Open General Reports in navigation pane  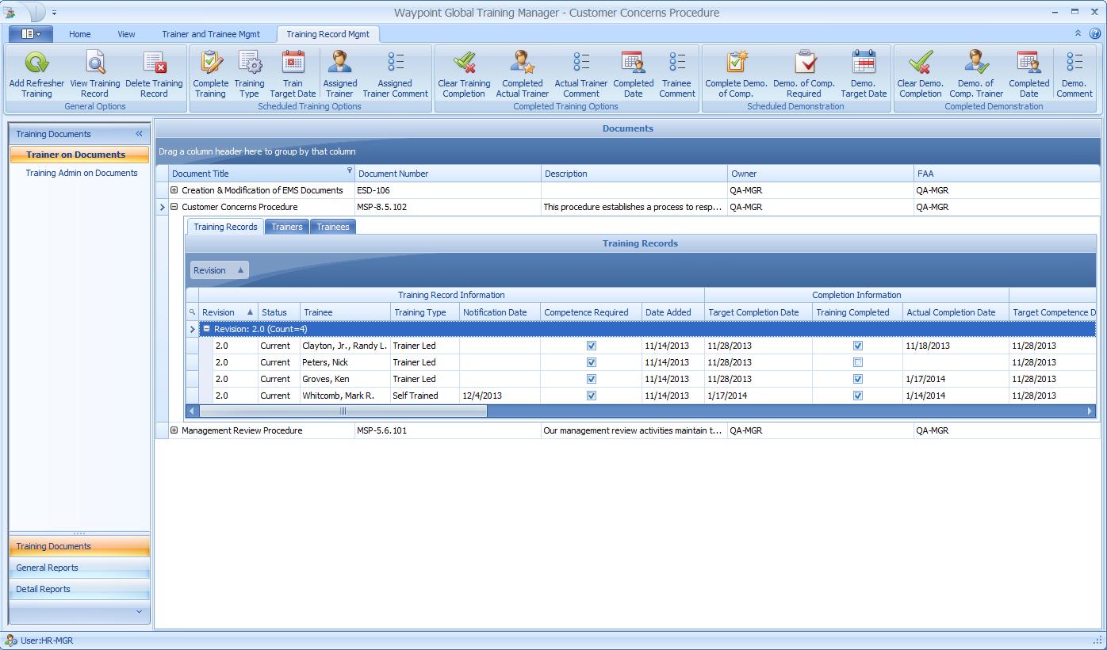48,568
